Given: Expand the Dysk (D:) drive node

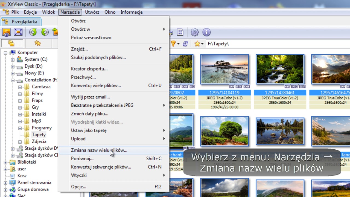Looking at the screenshot, I should pos(13,66).
